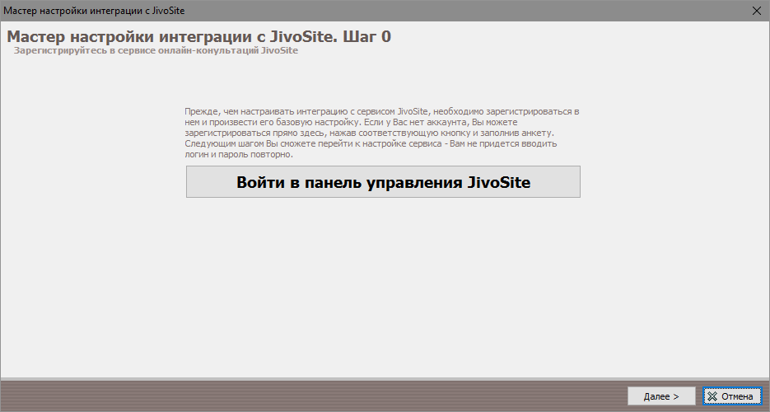This screenshot has height=412, width=770.
Task: Select the heading 'Мастер настройки интеграции с JivoSite. Шаг 0'
Action: pyautogui.click(x=199, y=36)
